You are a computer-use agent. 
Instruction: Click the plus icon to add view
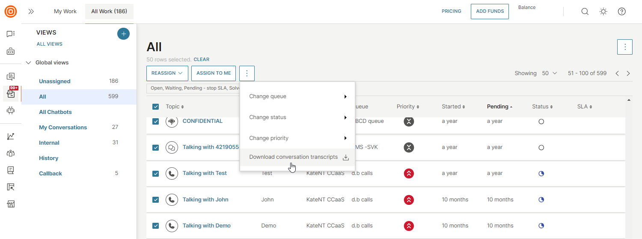(x=123, y=34)
